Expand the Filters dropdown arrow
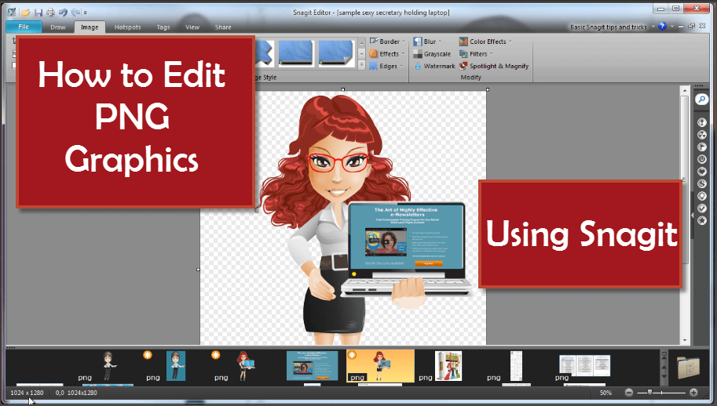 tap(492, 54)
